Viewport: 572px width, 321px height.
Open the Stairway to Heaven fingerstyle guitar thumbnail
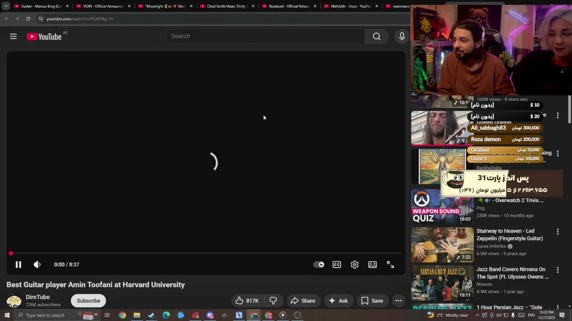click(442, 245)
